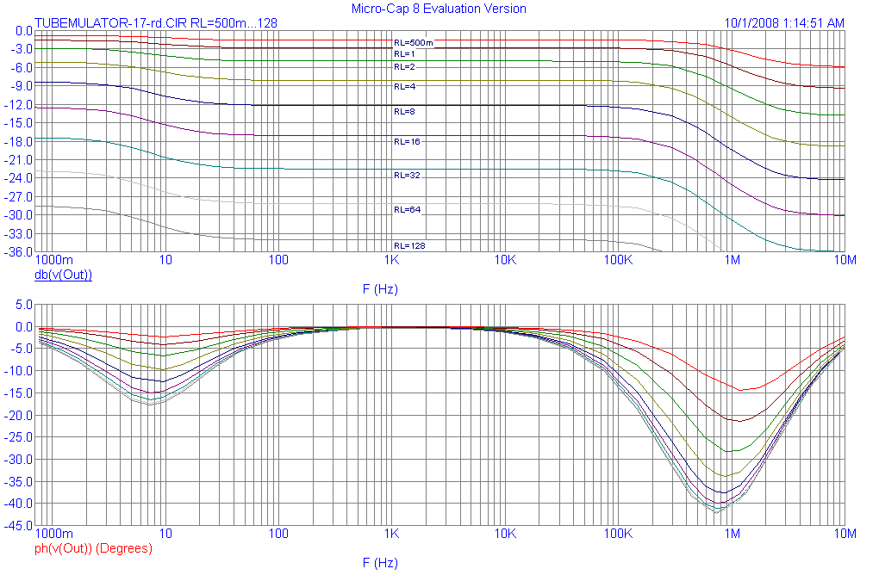Click the db(v(Out)) plot expression link
The width and height of the screenshot is (879, 575).
64,275
